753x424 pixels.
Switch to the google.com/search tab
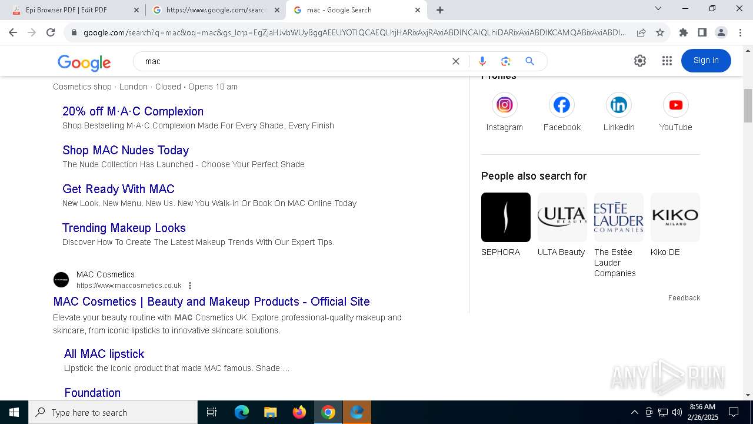[216, 10]
